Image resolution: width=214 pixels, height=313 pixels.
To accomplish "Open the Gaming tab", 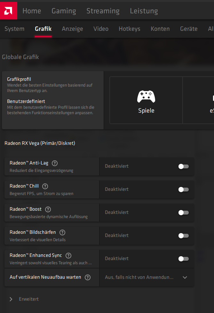I will click(64, 11).
